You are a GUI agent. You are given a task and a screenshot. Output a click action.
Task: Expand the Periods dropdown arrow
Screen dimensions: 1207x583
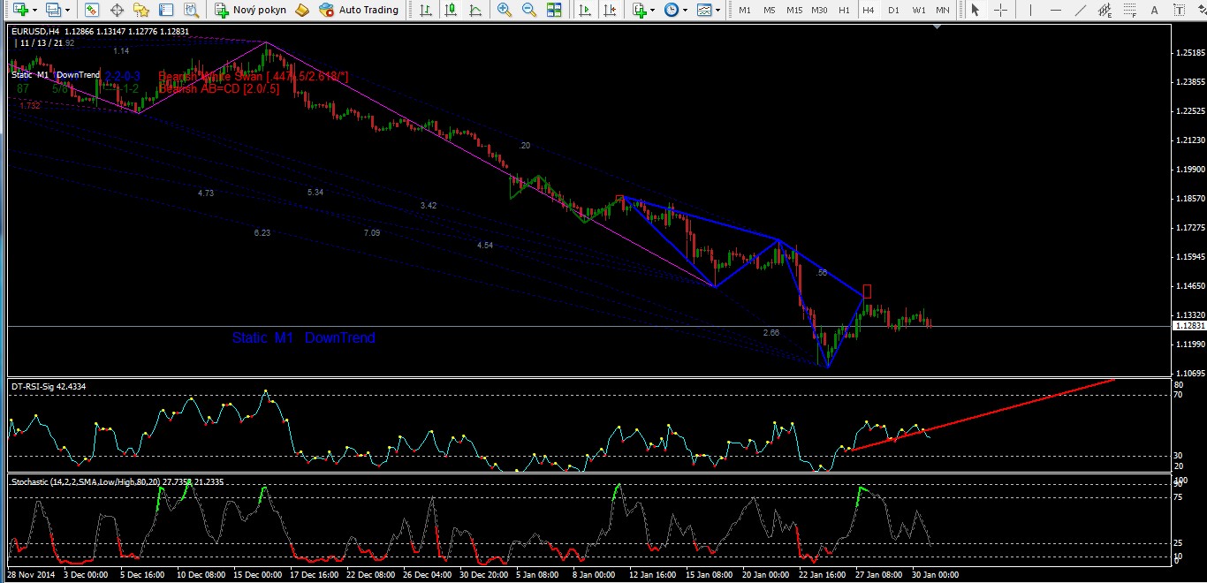[686, 10]
